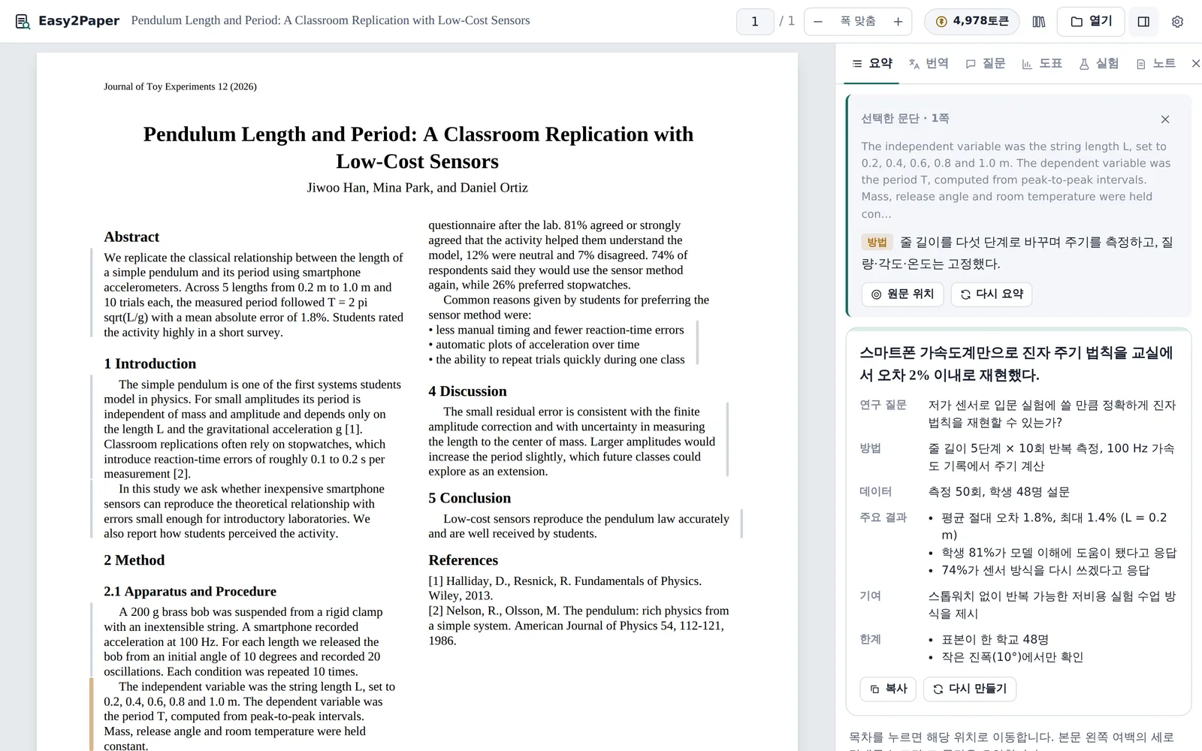
Task: Click the 열기 open file button
Action: point(1091,22)
